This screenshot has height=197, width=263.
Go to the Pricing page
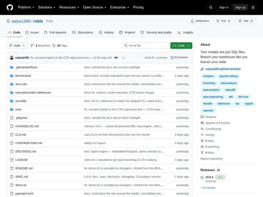click(x=138, y=7)
